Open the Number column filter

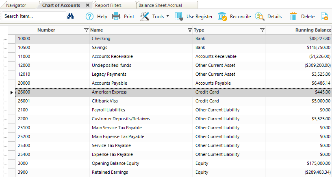point(86,30)
